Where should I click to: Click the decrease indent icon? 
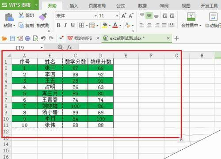(165, 15)
